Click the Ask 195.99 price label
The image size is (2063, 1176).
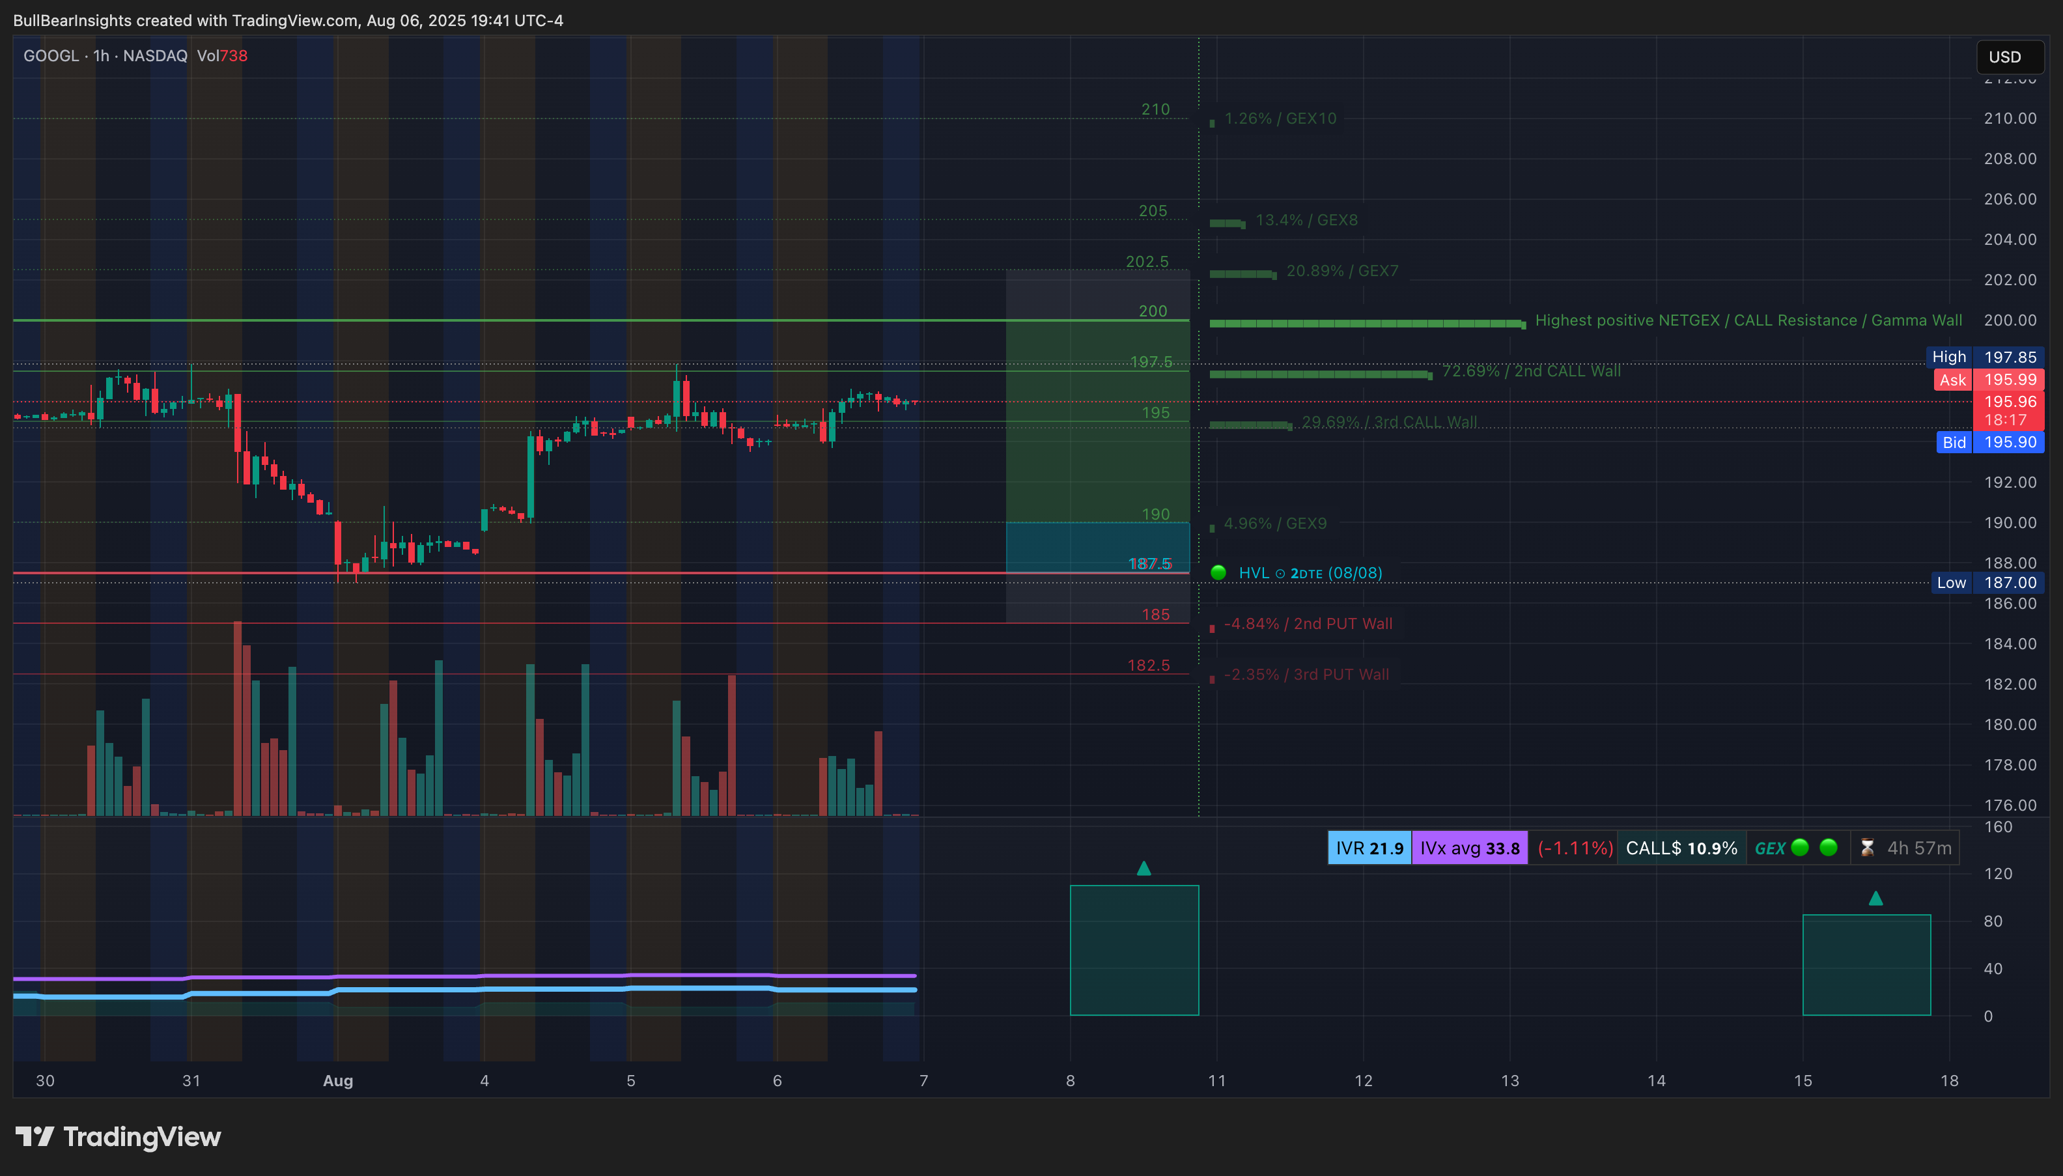tap(1989, 380)
